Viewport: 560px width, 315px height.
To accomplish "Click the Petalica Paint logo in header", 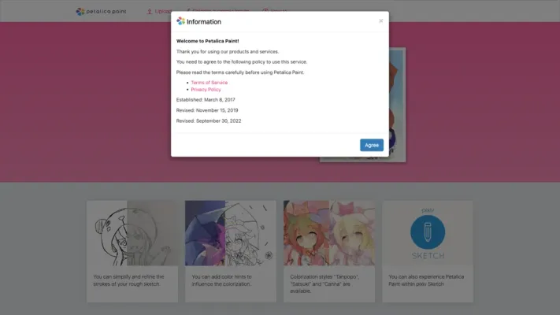I will click(x=101, y=11).
